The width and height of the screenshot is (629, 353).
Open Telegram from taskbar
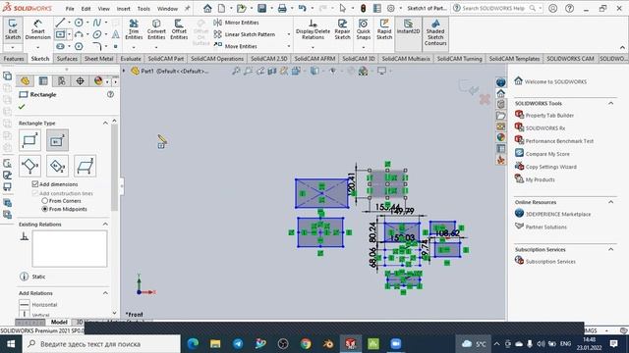pos(238,344)
